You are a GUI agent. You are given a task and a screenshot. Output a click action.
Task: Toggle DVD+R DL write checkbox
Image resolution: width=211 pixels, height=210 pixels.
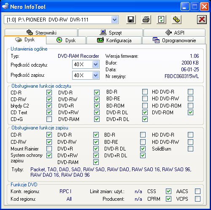143,156
